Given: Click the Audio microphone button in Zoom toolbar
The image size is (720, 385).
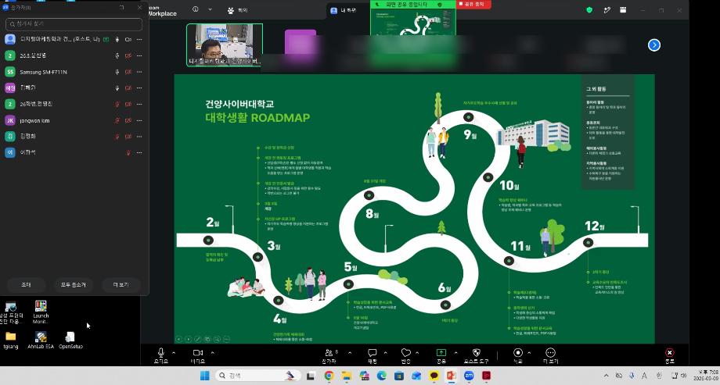Looking at the screenshot, I should 160,355.
